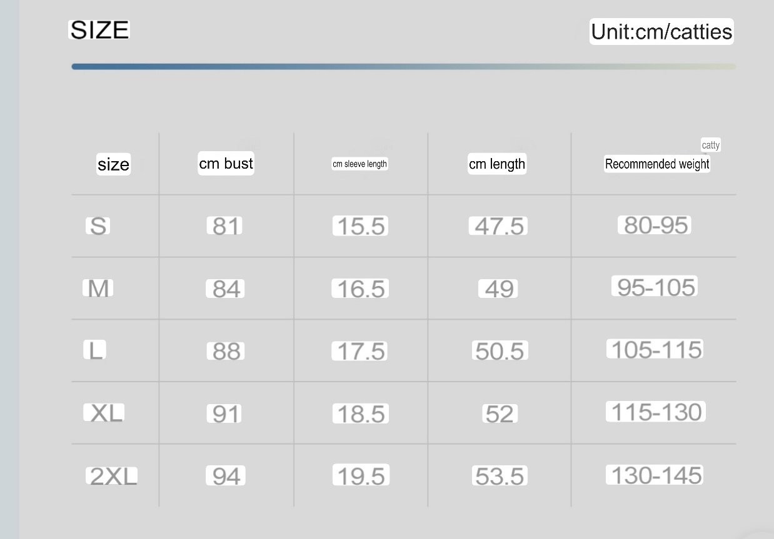Click the SIZE heading text

point(99,30)
